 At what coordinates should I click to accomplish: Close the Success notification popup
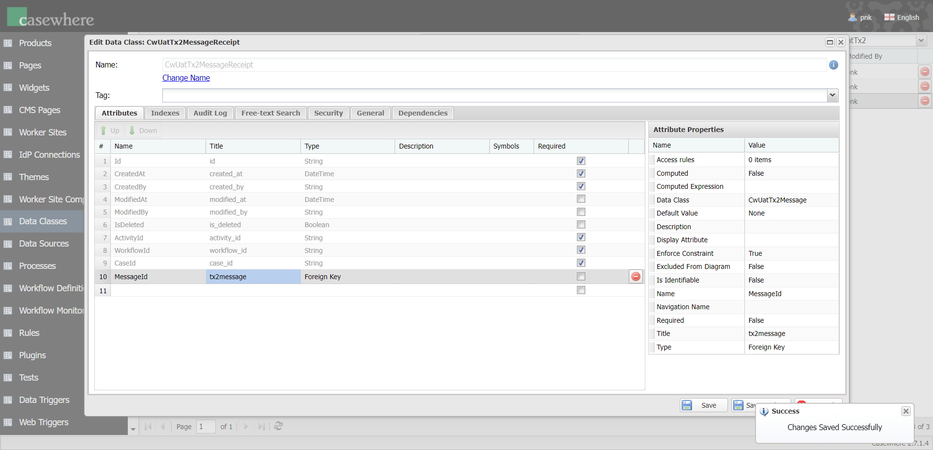click(906, 411)
